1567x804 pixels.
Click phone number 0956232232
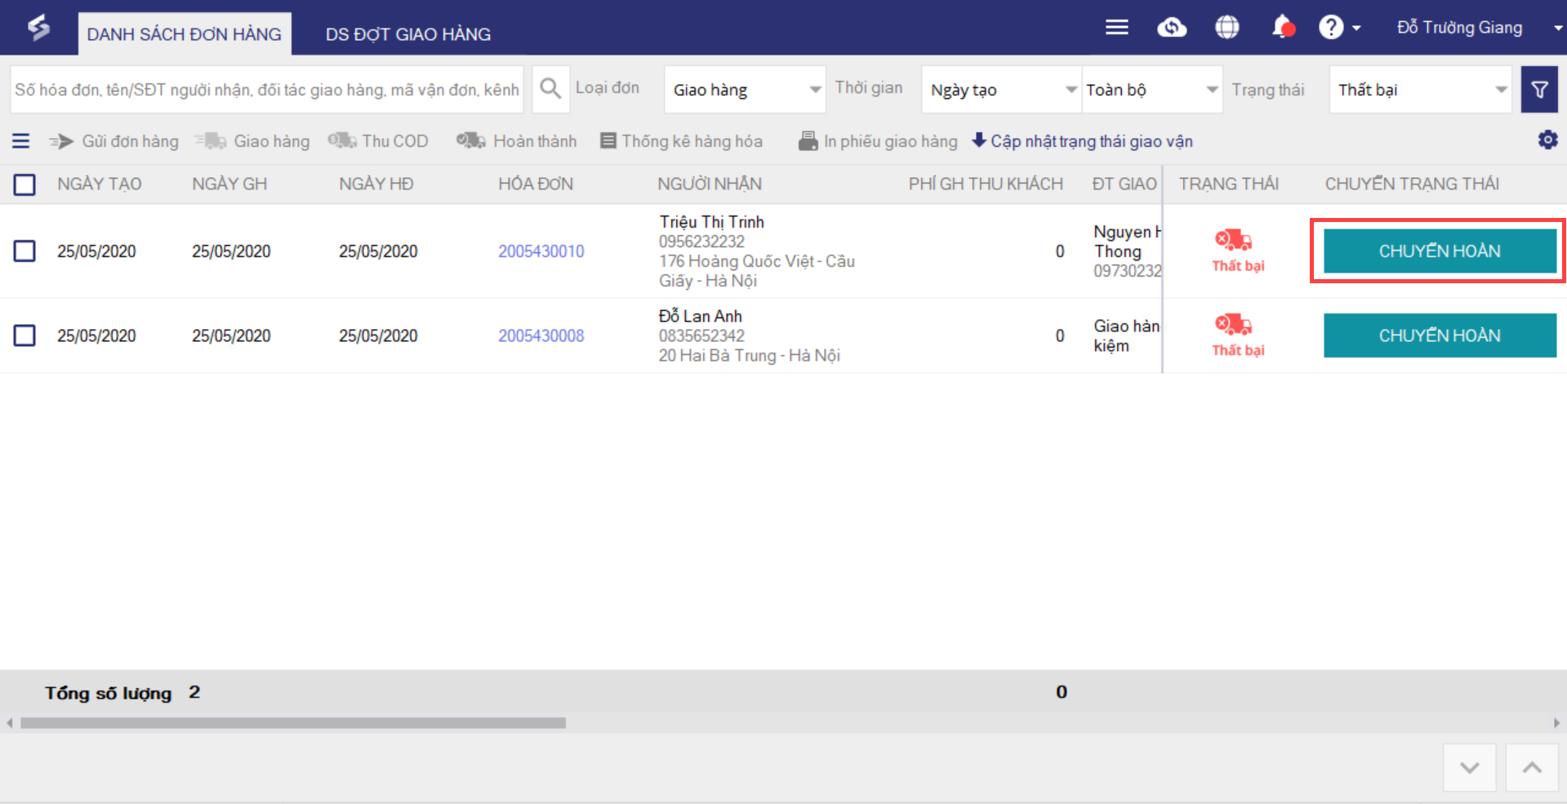pyautogui.click(x=702, y=242)
